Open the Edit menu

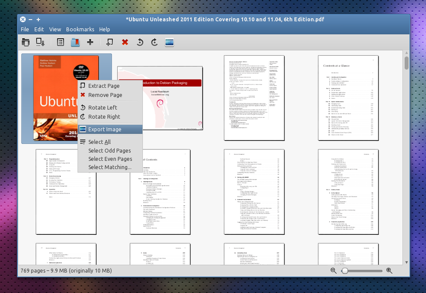pyautogui.click(x=39, y=29)
